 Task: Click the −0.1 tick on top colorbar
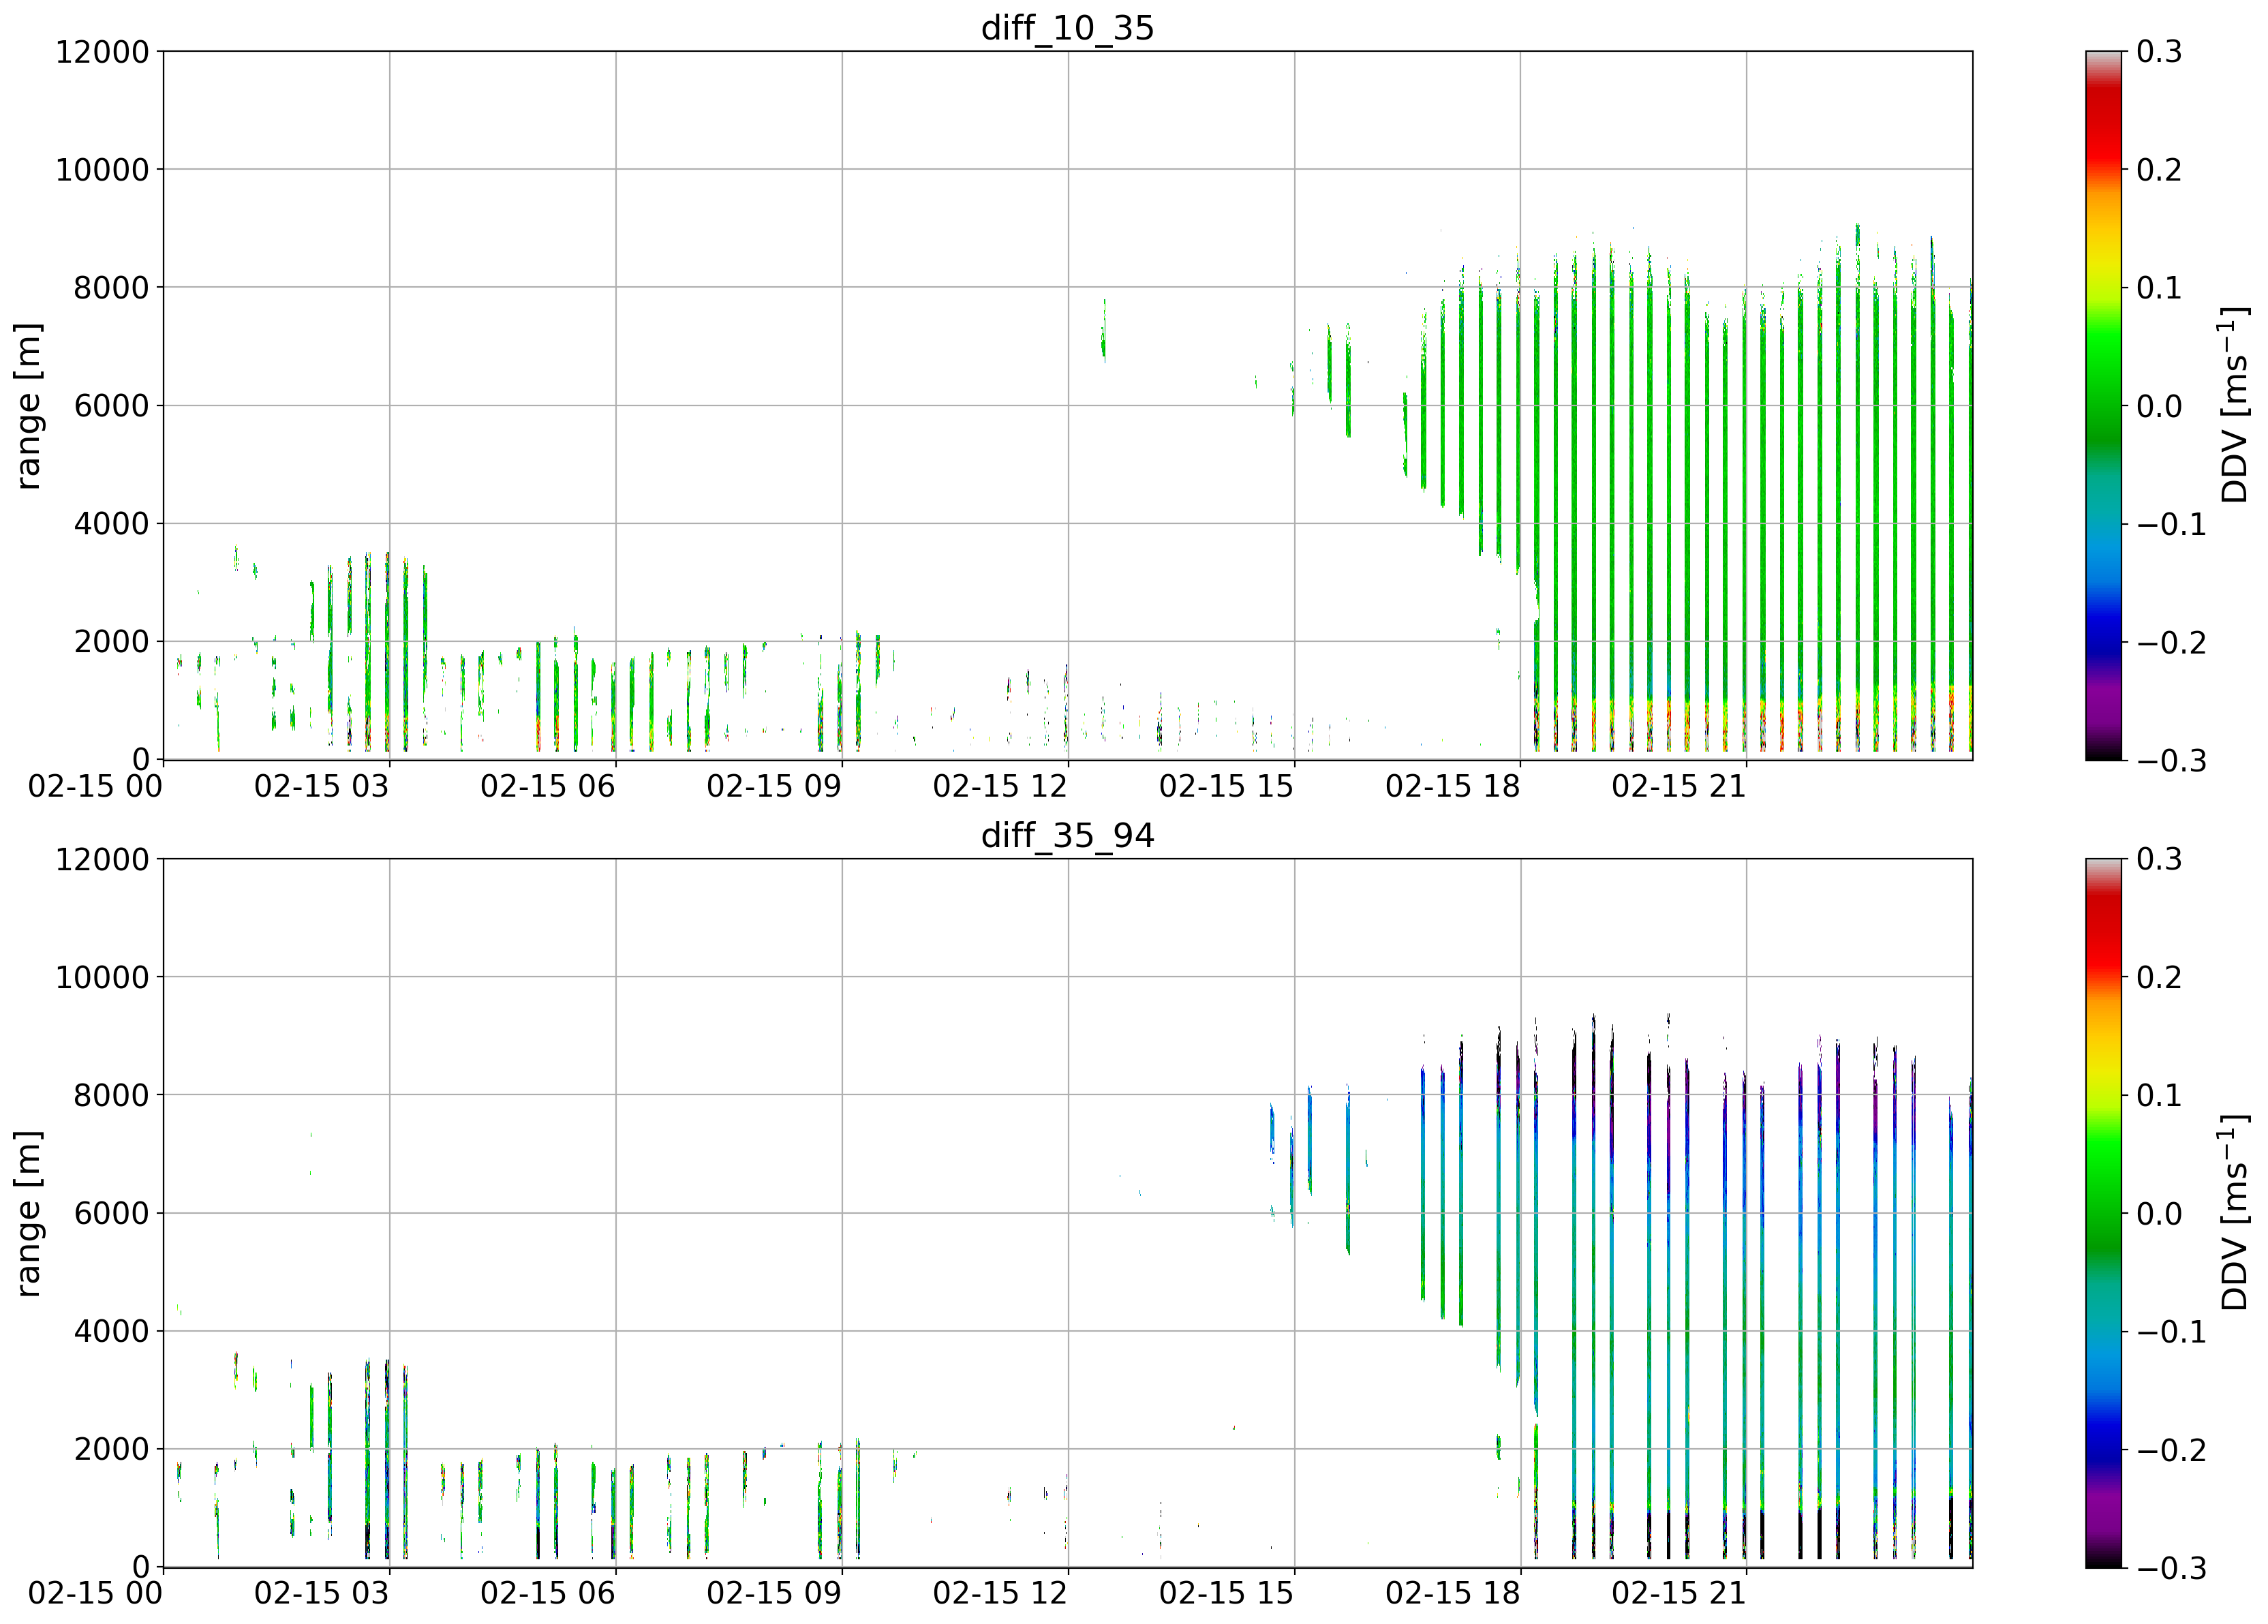tap(2171, 524)
